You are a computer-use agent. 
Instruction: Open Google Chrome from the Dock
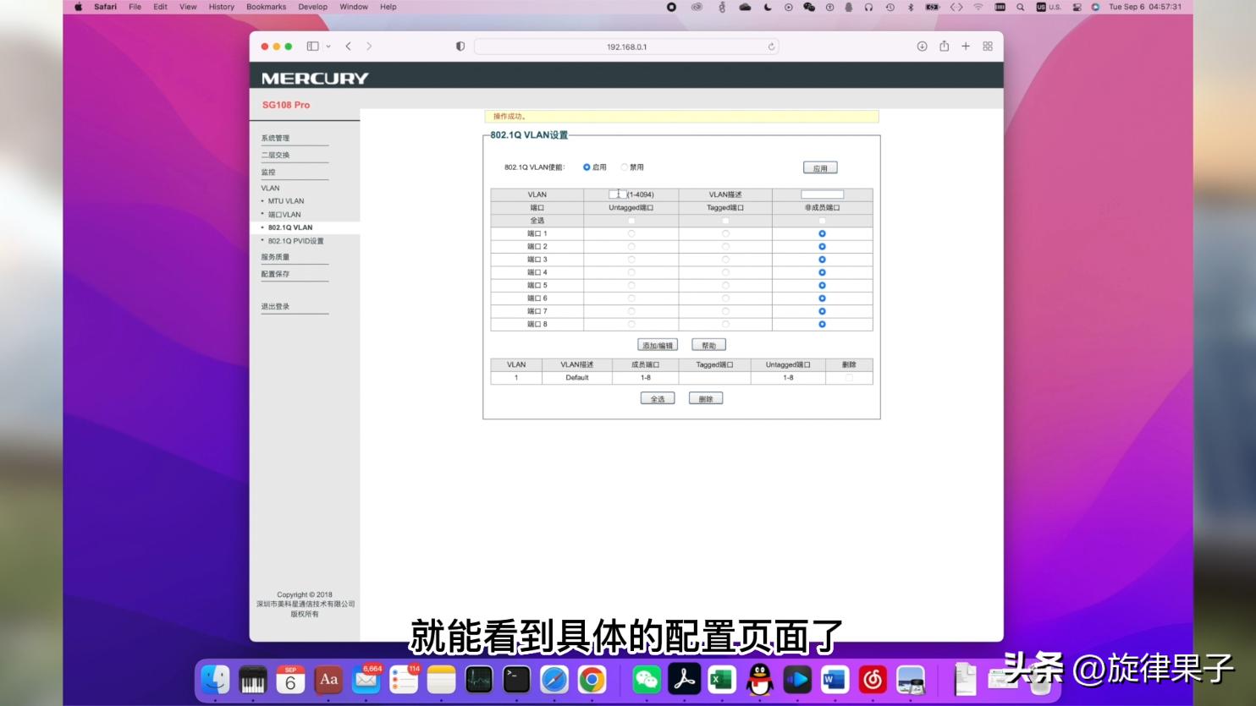[591, 679]
